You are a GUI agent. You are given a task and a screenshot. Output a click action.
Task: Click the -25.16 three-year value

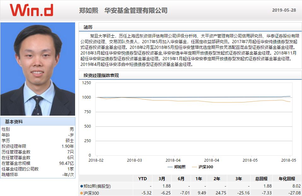click(243, 193)
